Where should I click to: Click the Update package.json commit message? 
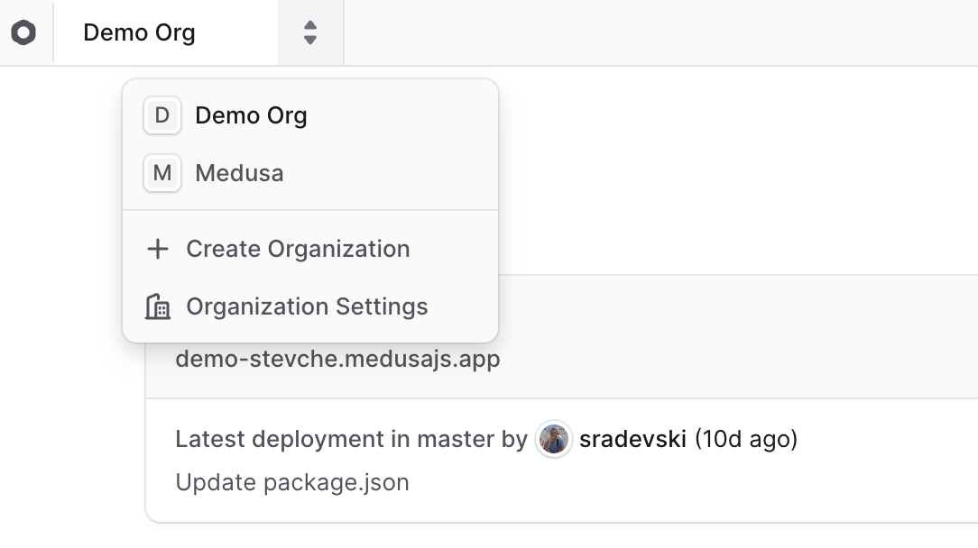(291, 482)
